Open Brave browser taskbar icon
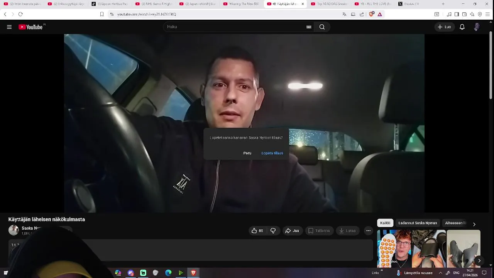Screen dimensions: 494x278 193,273
